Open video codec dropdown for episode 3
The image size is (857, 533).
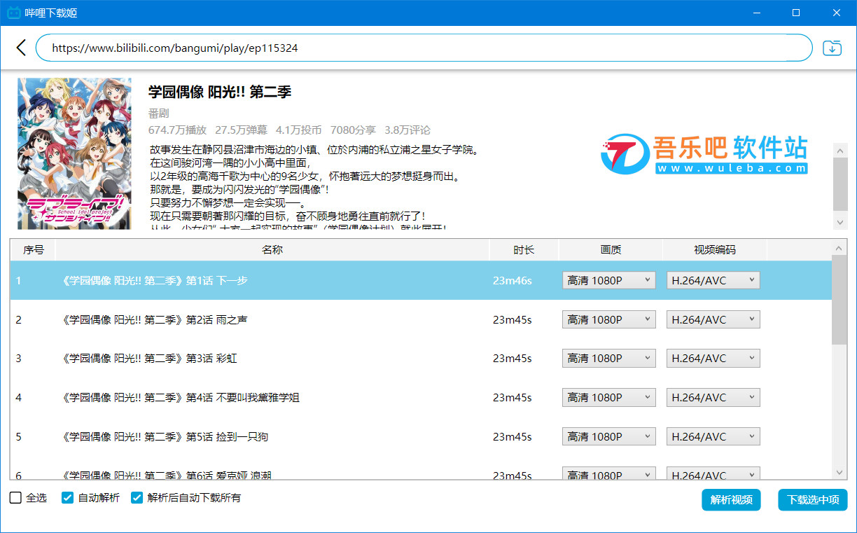(713, 358)
